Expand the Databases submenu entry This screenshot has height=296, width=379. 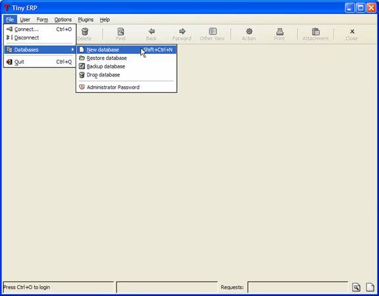point(39,50)
